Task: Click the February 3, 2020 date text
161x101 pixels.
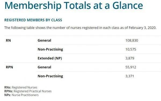Action: click(x=142, y=28)
